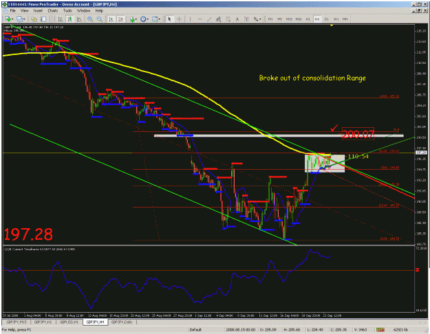Expand the Periods dropdown arrow

tap(147, 19)
